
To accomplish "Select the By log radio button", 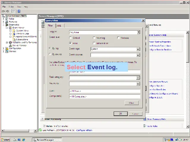I will pyautogui.click(x=50, y=48).
